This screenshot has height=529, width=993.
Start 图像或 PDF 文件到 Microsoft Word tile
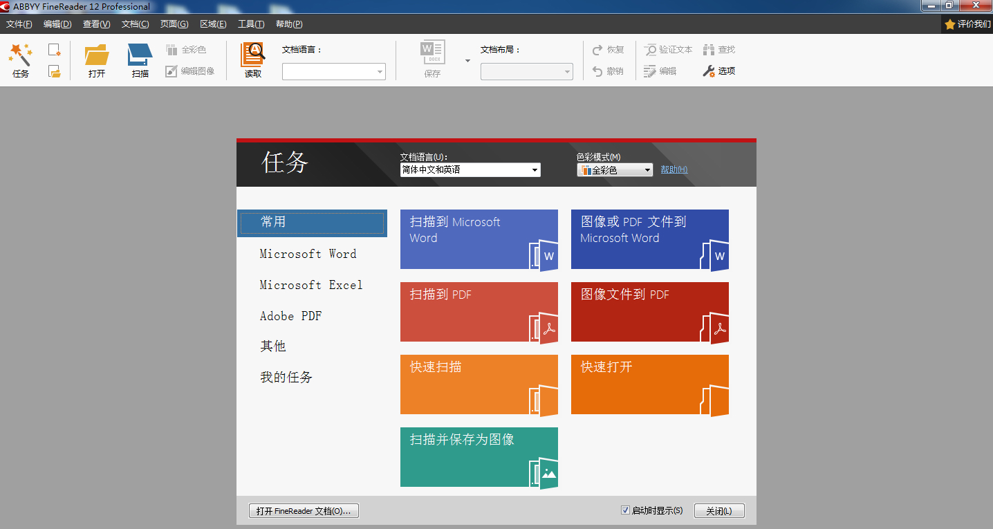(x=650, y=239)
